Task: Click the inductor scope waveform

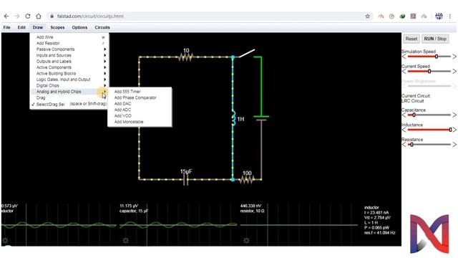Action: click(59, 225)
